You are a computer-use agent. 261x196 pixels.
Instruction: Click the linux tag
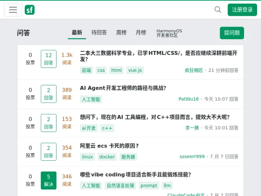pyautogui.click(x=87, y=157)
